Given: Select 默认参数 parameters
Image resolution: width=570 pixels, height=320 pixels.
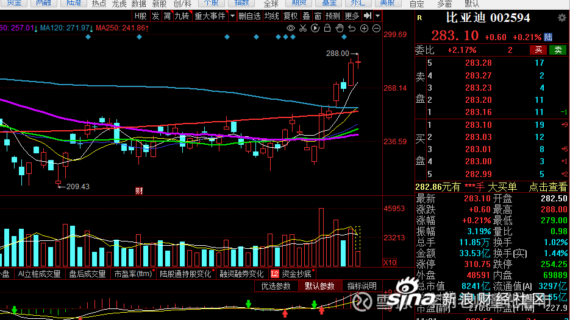Looking at the screenshot, I should [x=319, y=286].
